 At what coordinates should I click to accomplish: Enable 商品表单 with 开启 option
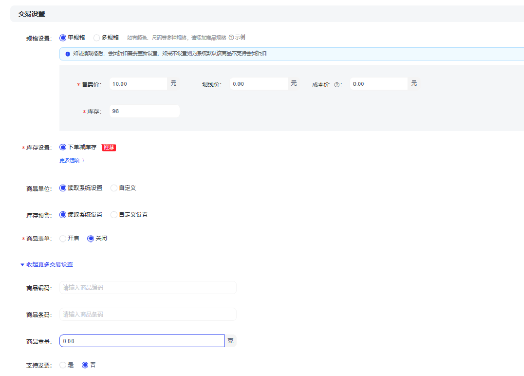pyautogui.click(x=63, y=238)
